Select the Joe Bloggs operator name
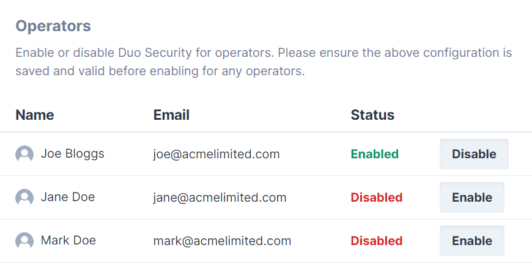The width and height of the screenshot is (532, 275). point(72,154)
